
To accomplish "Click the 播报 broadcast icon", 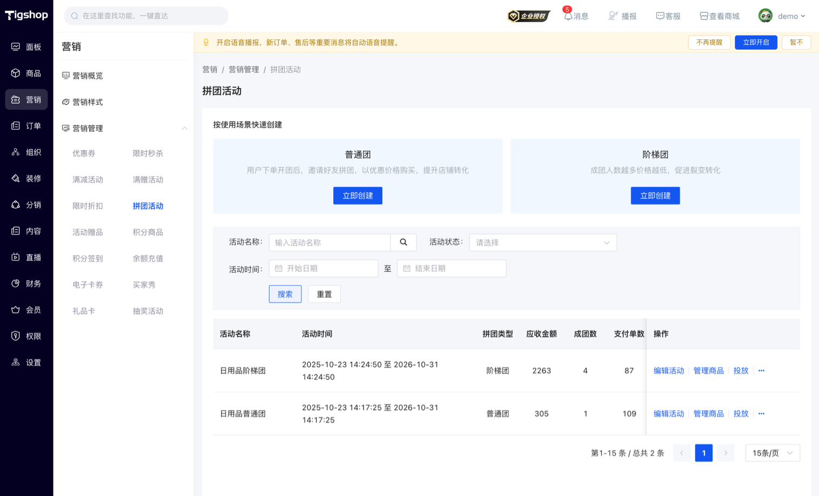I will tap(613, 16).
